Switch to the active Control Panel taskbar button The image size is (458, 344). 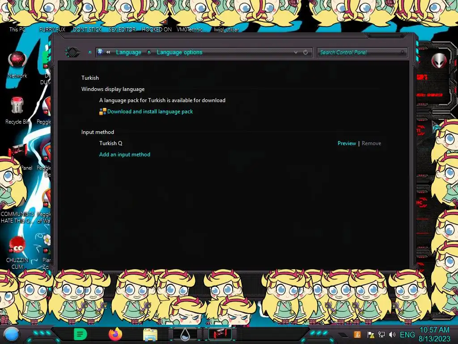pos(220,334)
